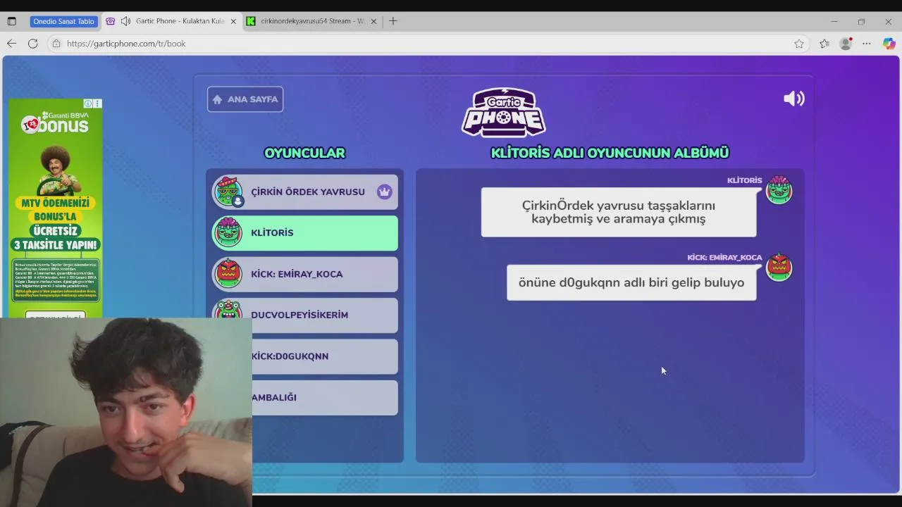Click the webcam overlay video
The width and height of the screenshot is (902, 507).
click(126, 412)
